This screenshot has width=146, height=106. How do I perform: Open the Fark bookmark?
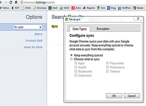(101, 8)
